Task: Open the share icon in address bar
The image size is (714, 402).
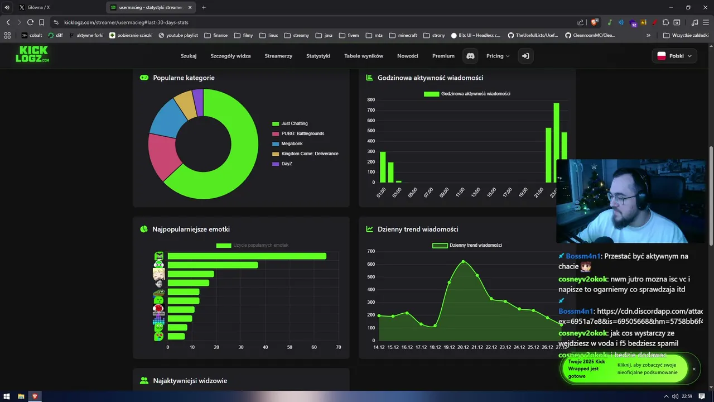Action: click(581, 22)
